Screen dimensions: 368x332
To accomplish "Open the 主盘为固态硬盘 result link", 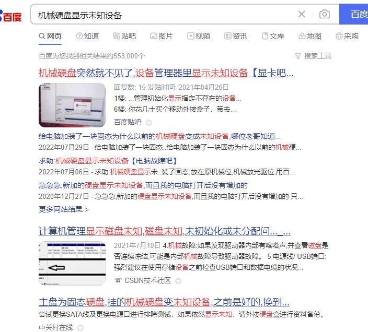I will [x=164, y=302].
